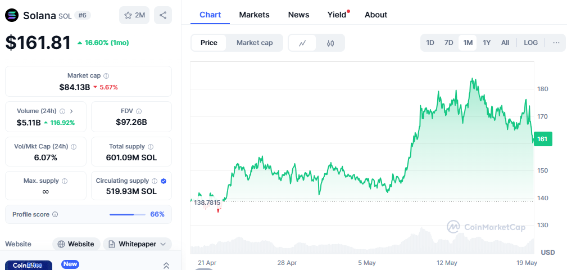Click the $84.13B market cap value
Image resolution: width=567 pixels, height=270 pixels.
point(75,87)
